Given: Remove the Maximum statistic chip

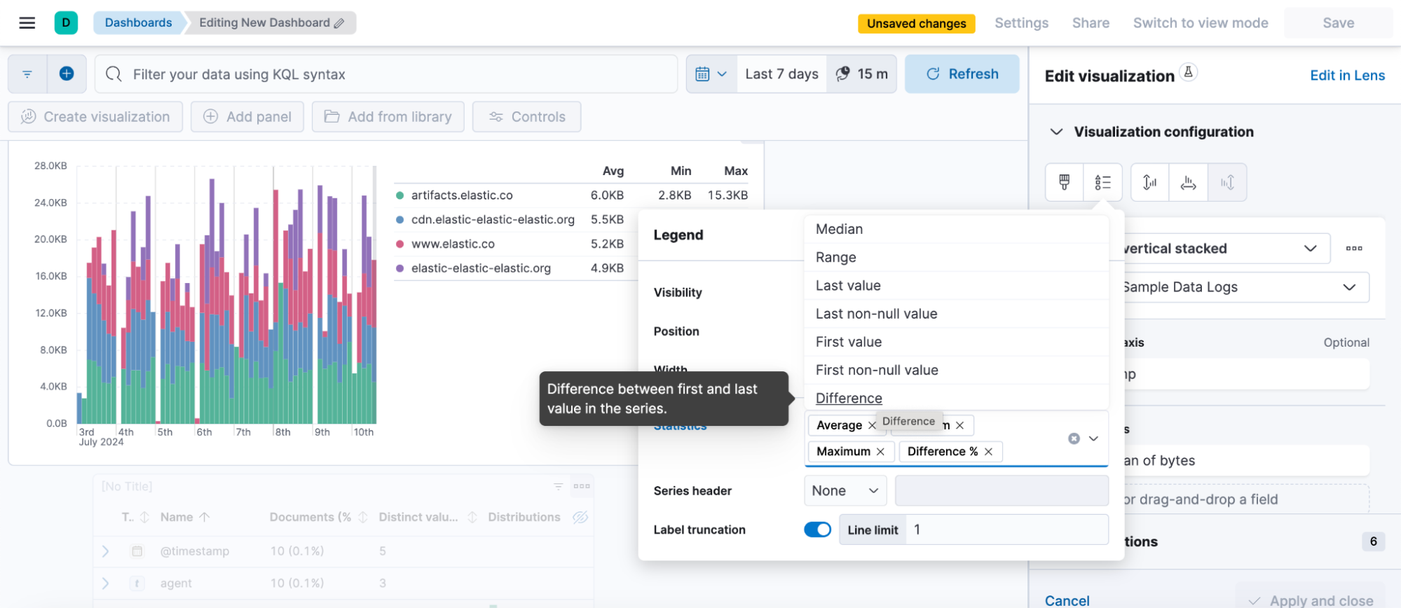Looking at the screenshot, I should pyautogui.click(x=880, y=452).
